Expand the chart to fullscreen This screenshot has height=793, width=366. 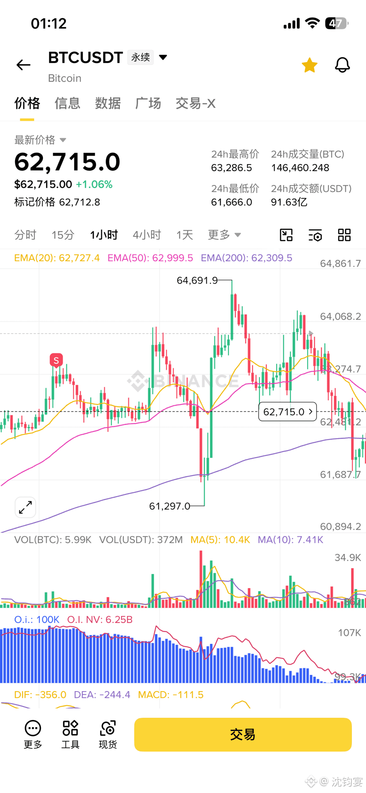[x=25, y=507]
